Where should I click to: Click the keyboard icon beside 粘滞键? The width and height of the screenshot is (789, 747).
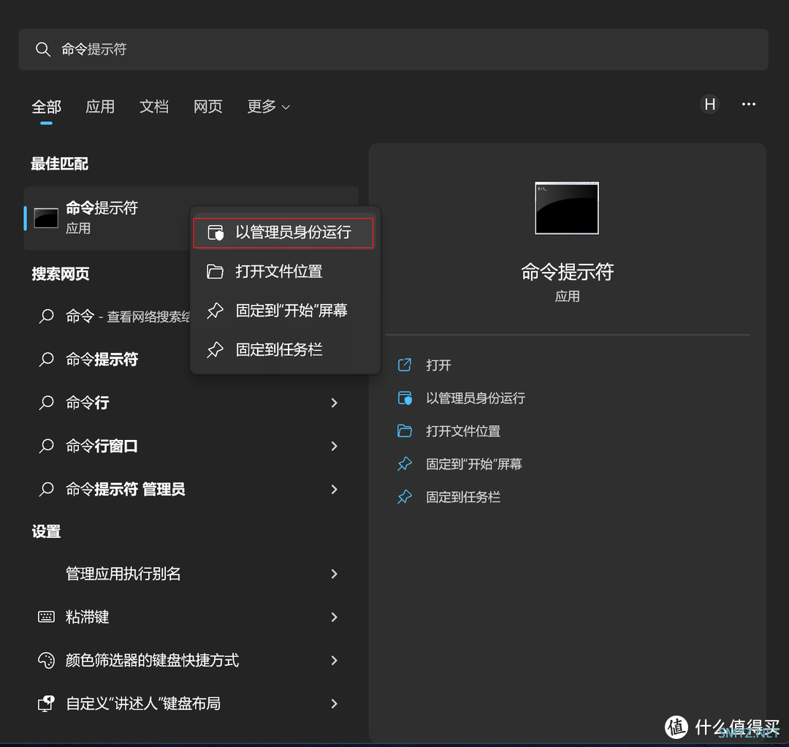click(x=46, y=617)
